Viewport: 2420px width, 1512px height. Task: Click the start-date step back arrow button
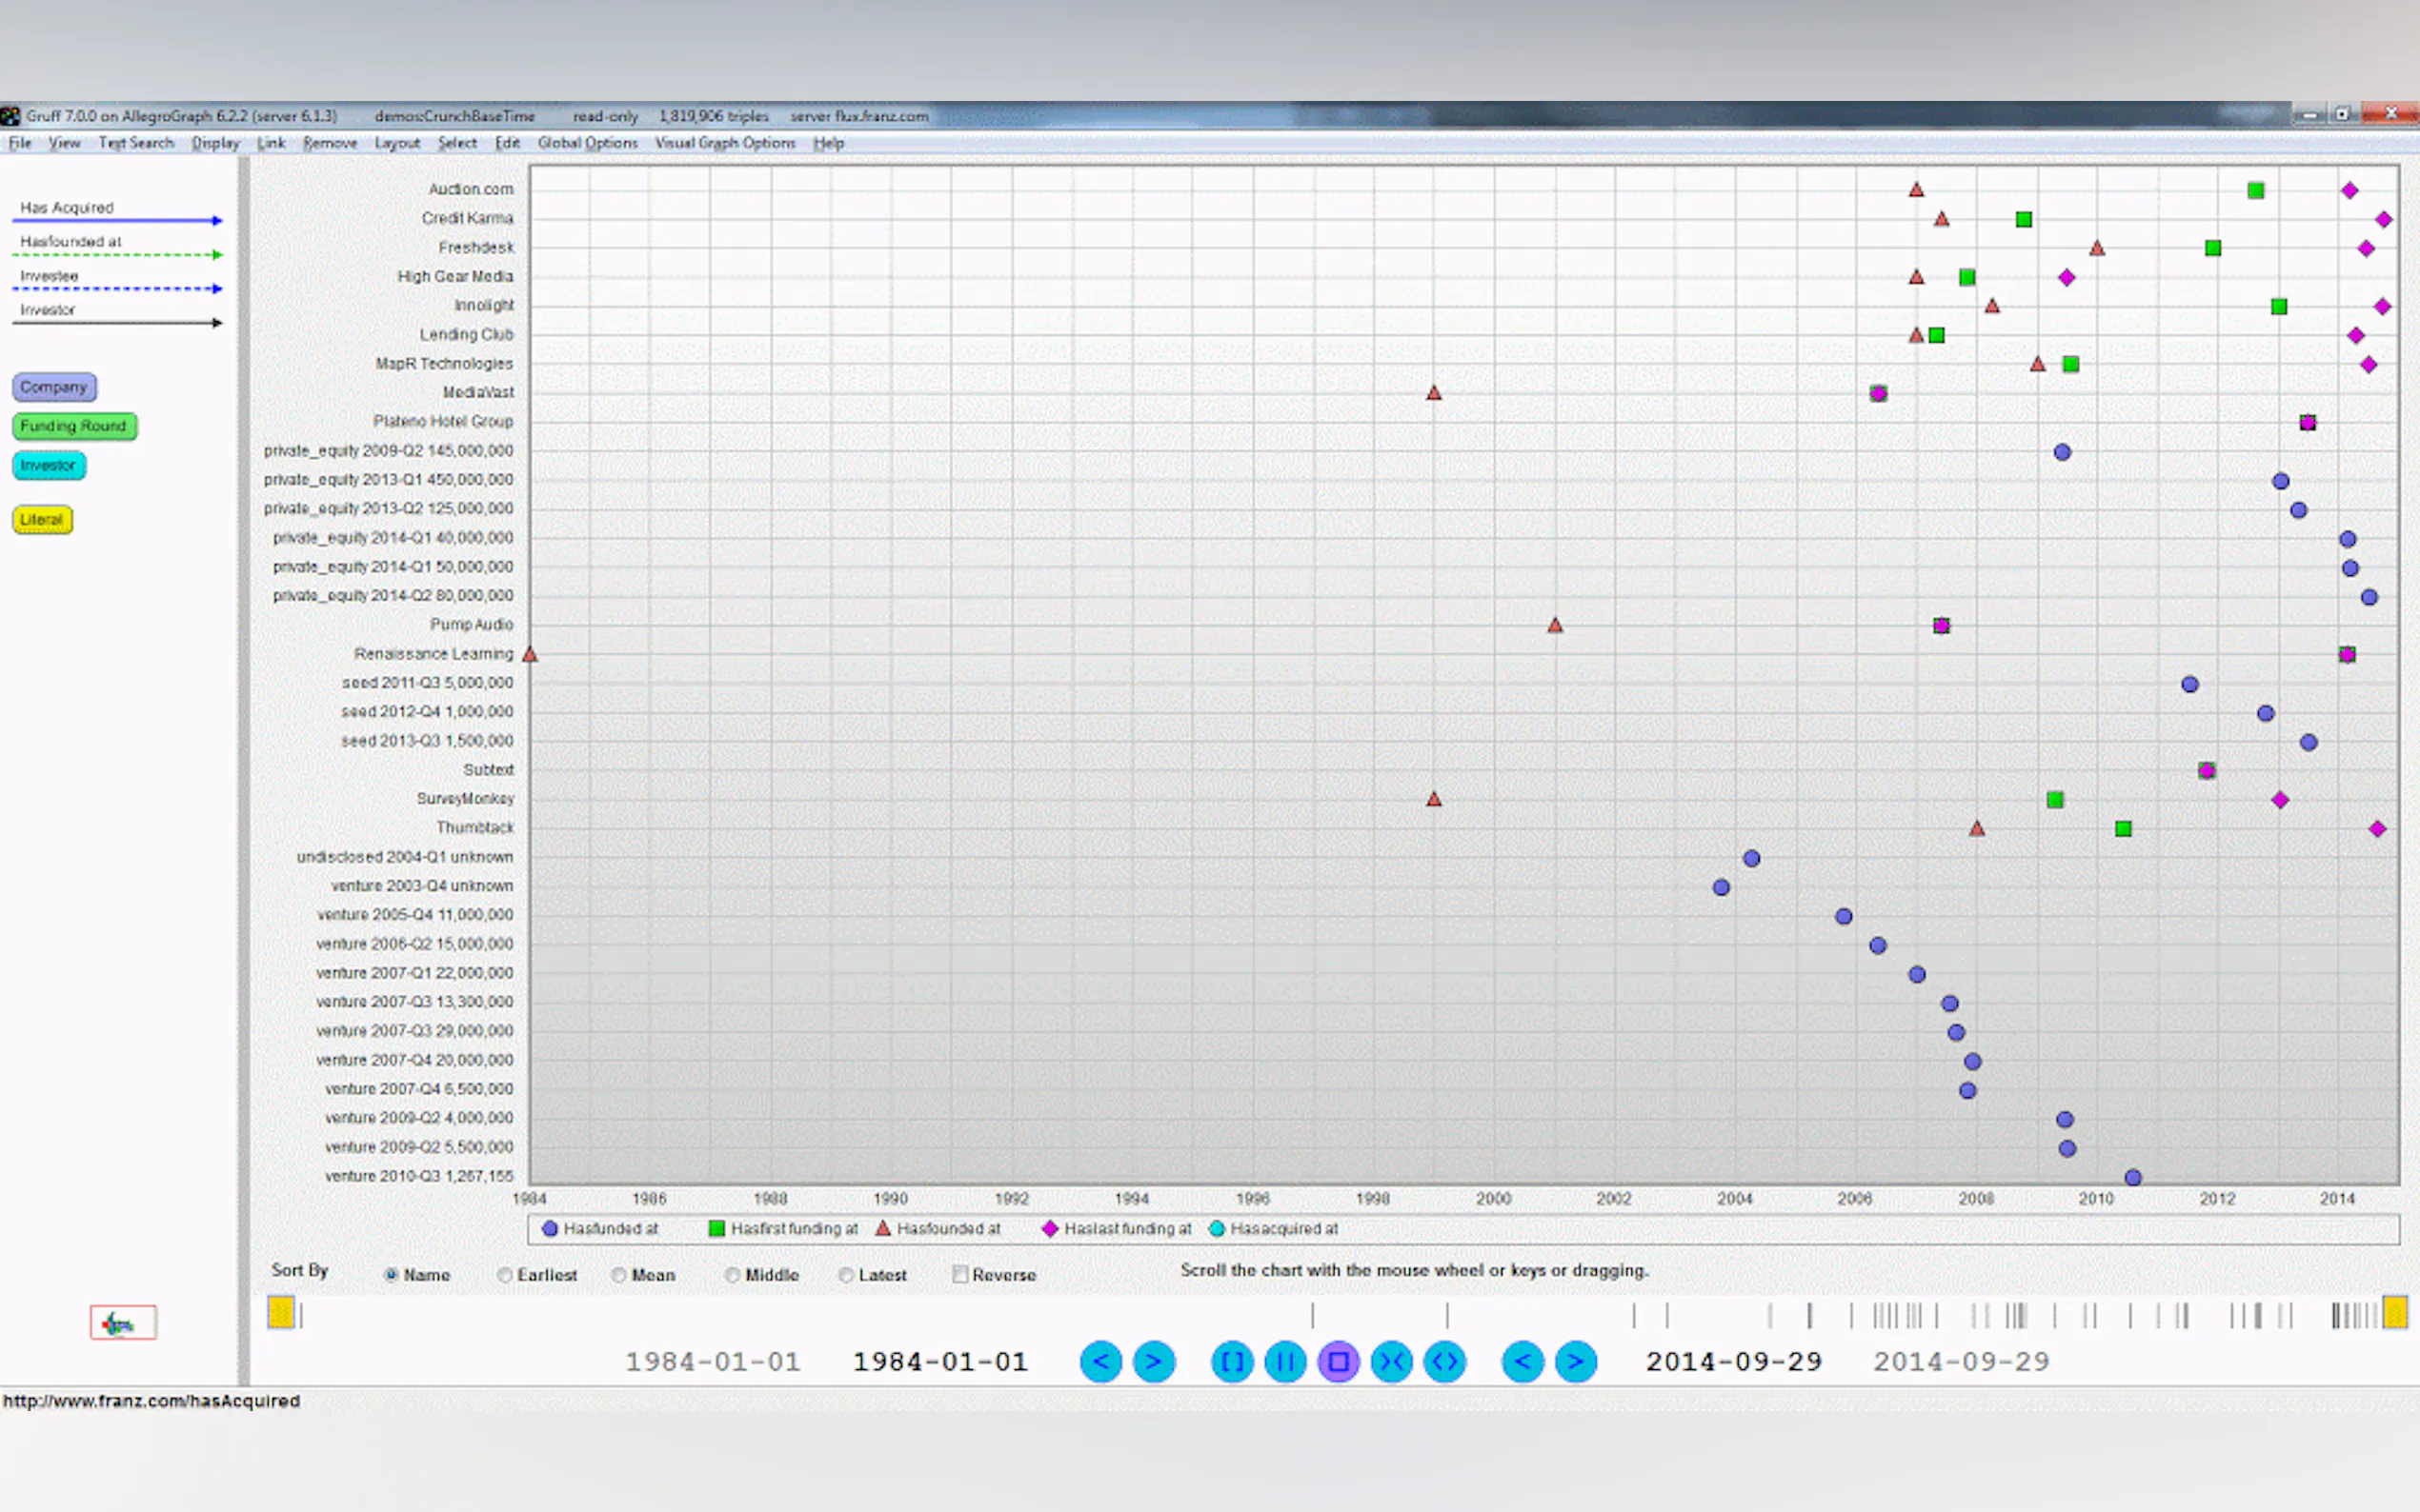tap(1100, 1361)
